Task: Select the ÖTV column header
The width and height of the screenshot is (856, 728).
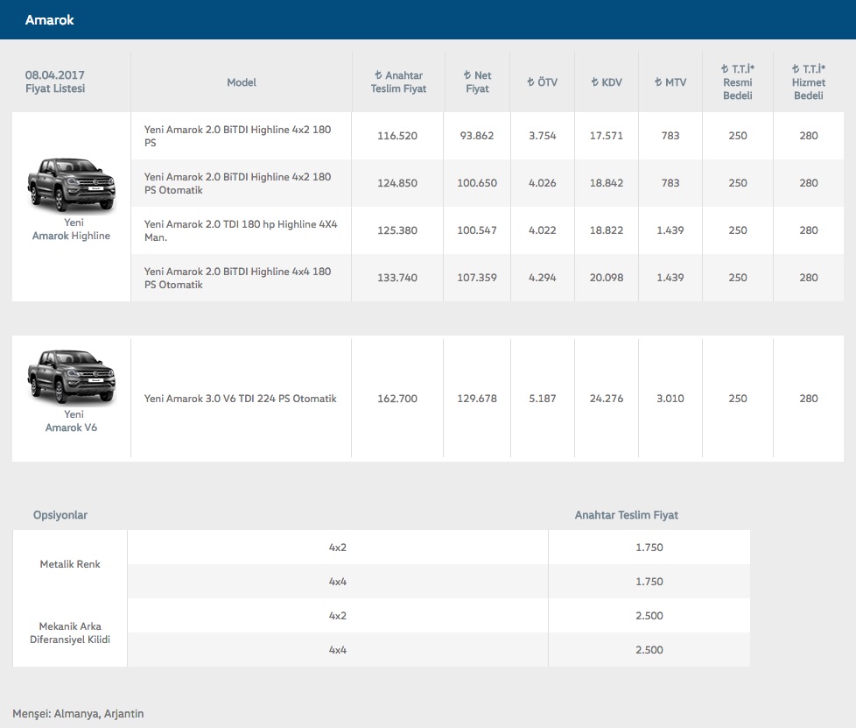Action: point(542,82)
